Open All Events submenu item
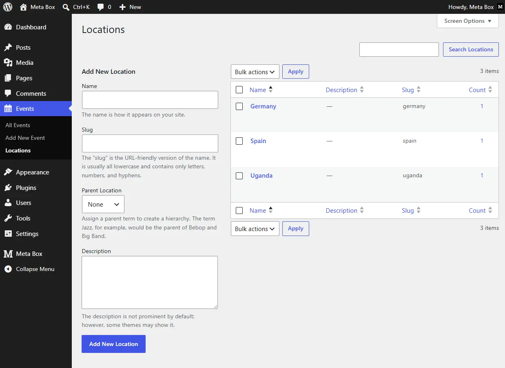 tap(18, 125)
